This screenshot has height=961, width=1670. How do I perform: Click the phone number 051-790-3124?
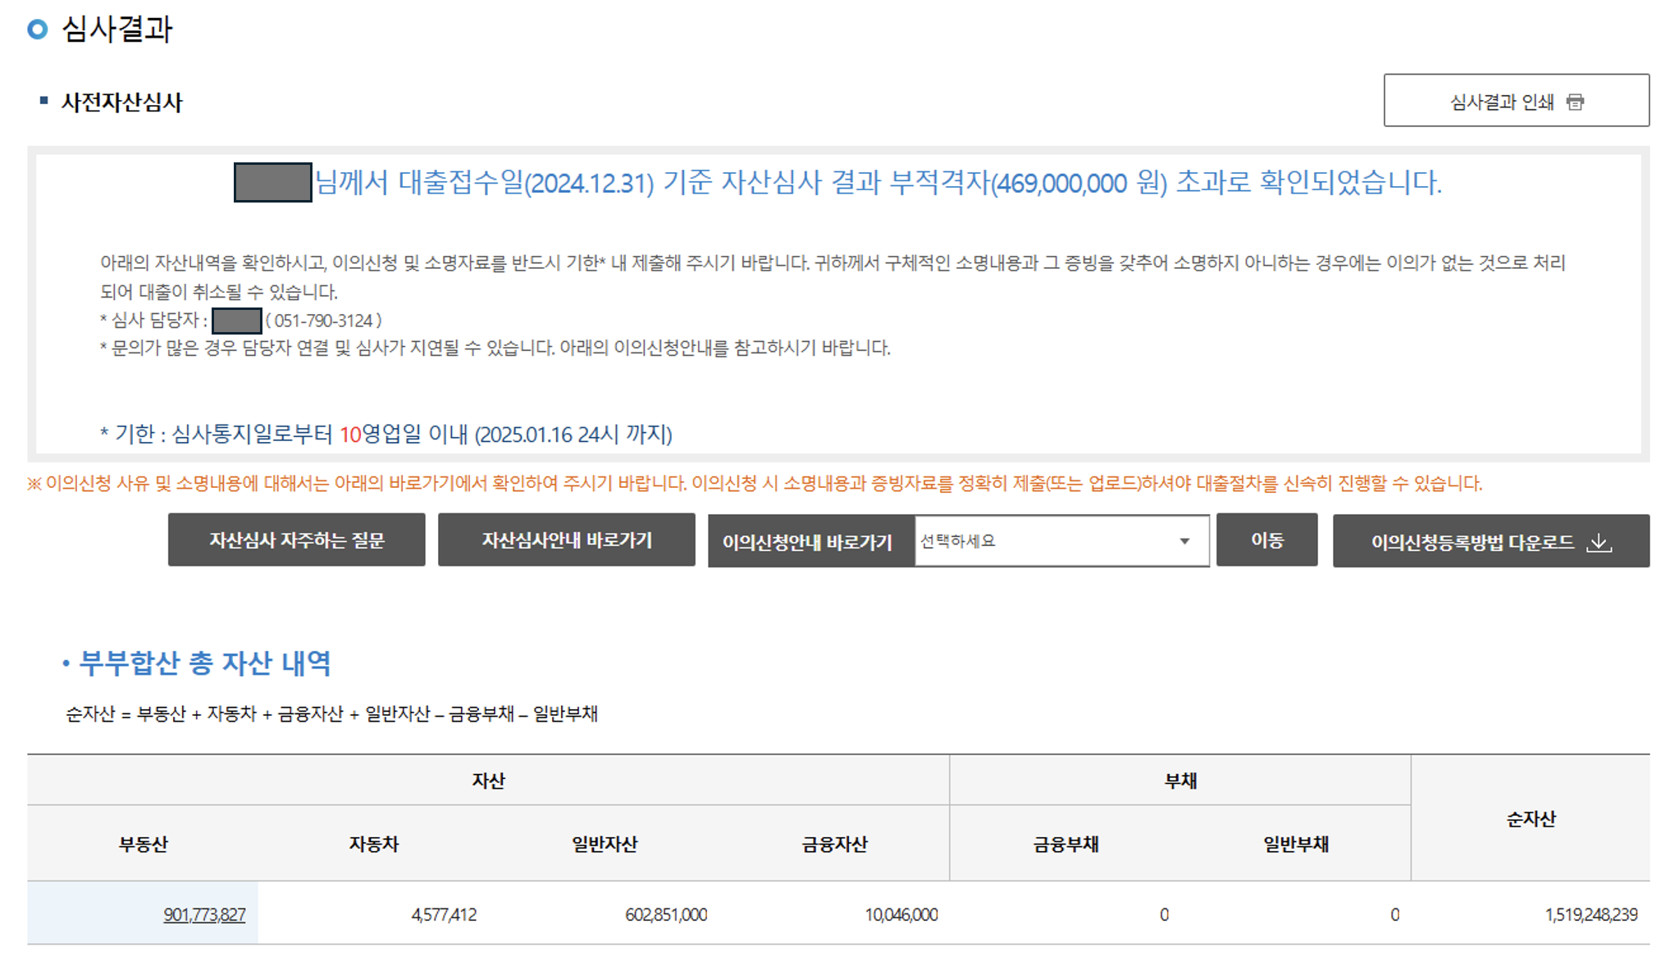coord(323,320)
